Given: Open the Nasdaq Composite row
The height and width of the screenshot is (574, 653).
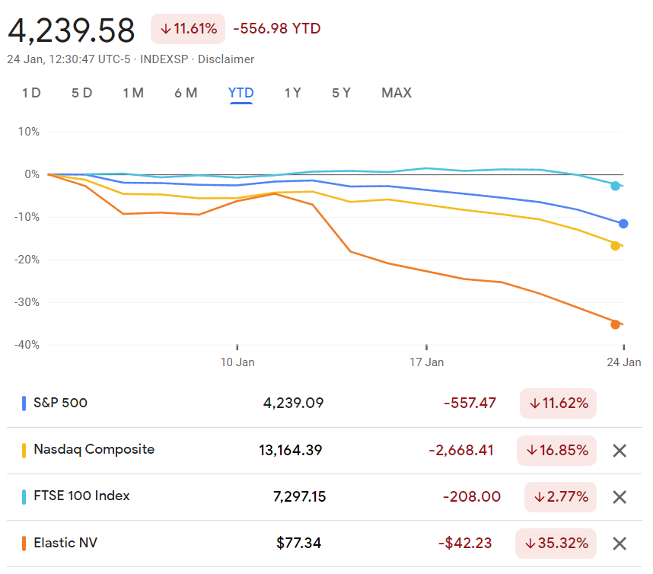Looking at the screenshot, I should click(x=94, y=449).
